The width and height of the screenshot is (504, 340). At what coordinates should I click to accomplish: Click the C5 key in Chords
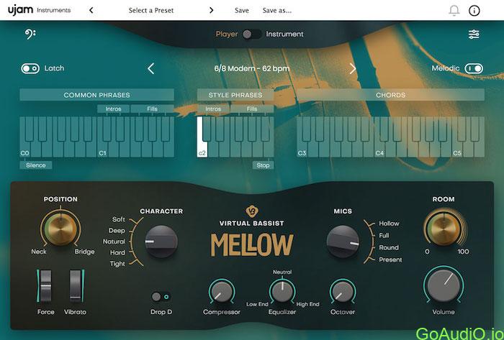pos(457,149)
